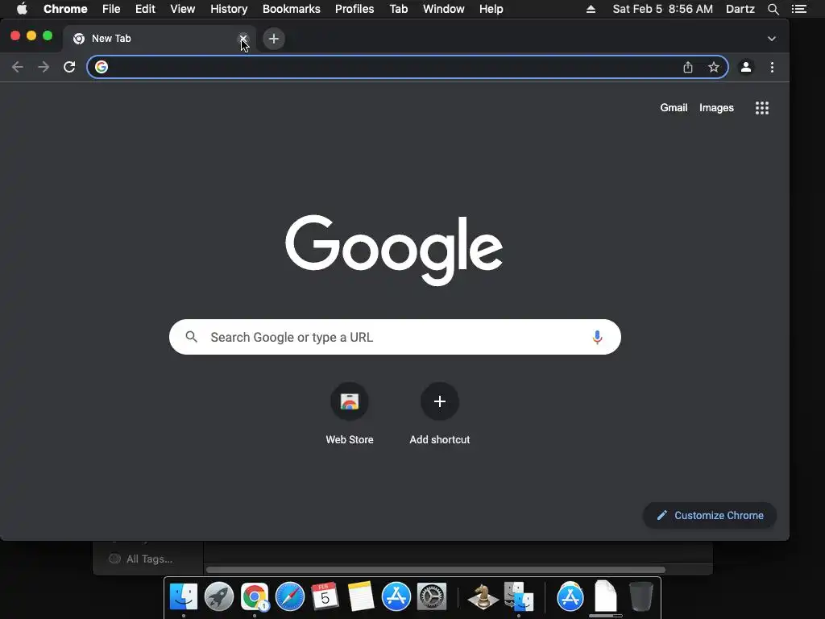The height and width of the screenshot is (619, 825).
Task: Open the Chrome three-dot menu
Action: (772, 67)
